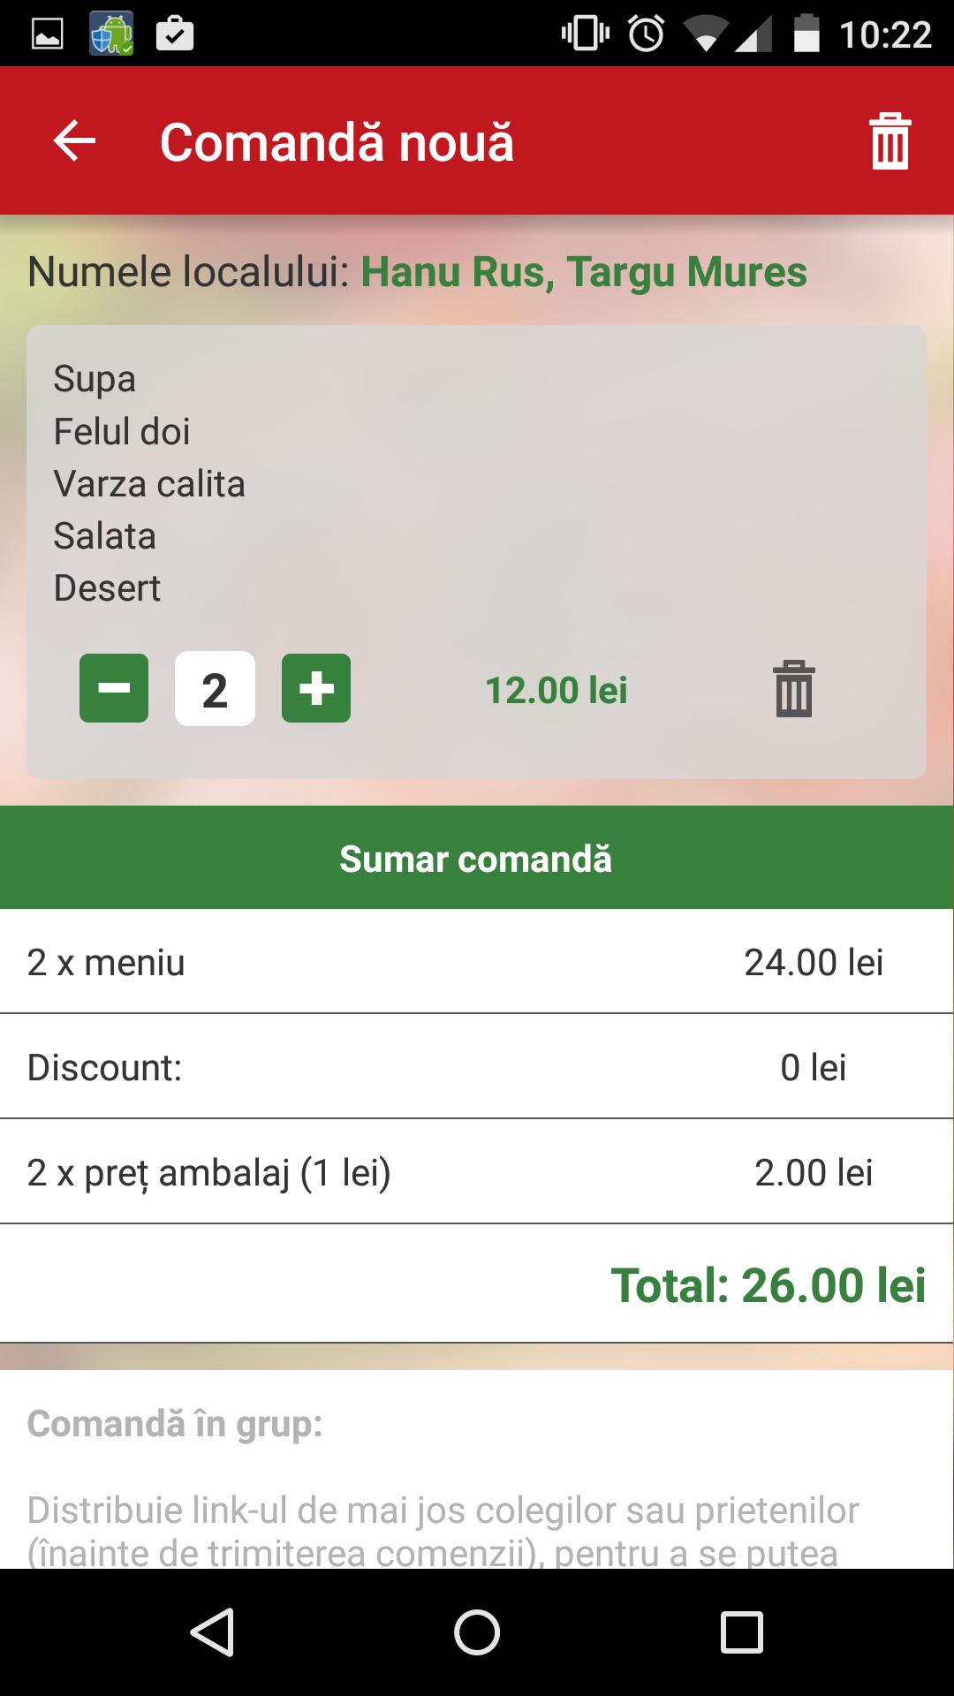Viewport: 954px width, 1696px height.
Task: Tap the alarm clock status icon
Action: 646,34
